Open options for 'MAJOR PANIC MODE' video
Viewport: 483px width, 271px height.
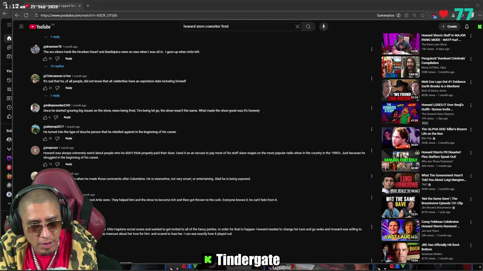[x=471, y=36]
